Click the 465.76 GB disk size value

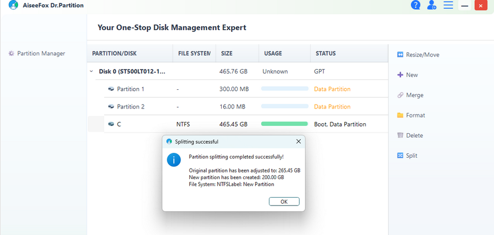pyautogui.click(x=233, y=71)
